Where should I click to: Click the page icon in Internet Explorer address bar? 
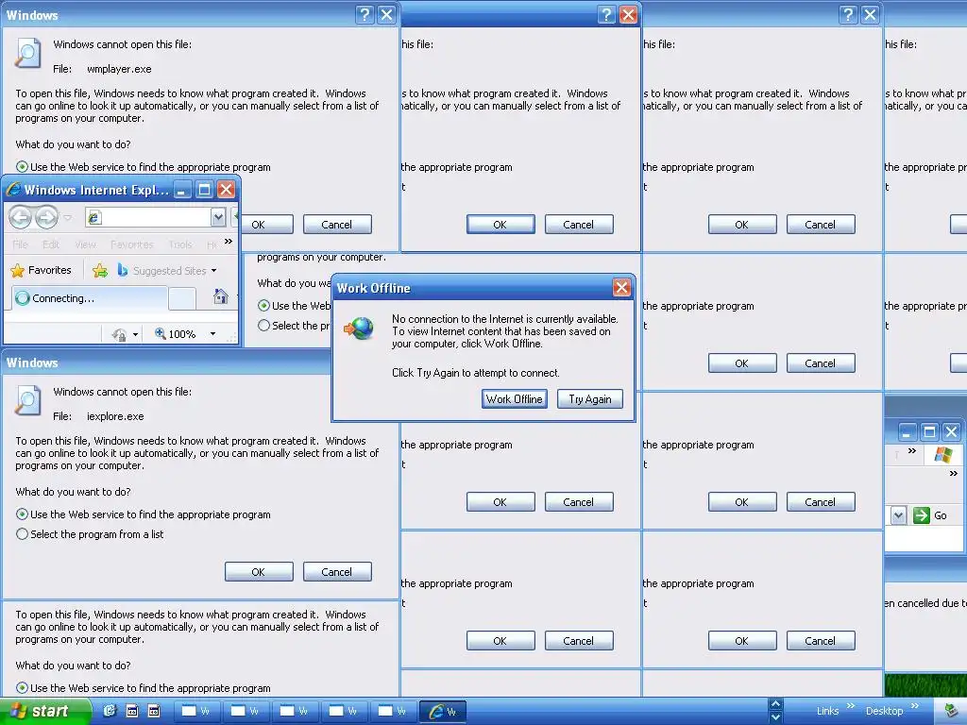[x=93, y=217]
